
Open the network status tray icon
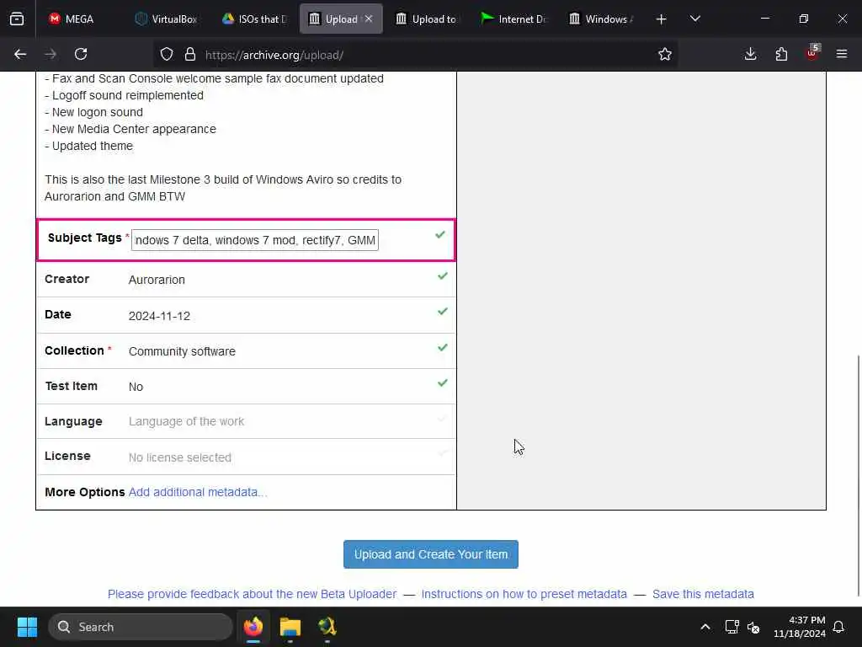732,627
